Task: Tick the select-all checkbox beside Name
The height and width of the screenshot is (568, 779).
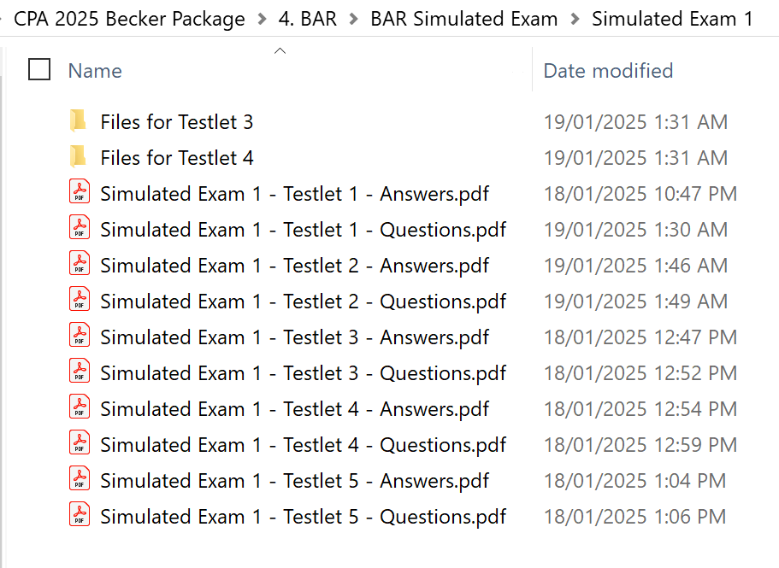Action: 39,70
